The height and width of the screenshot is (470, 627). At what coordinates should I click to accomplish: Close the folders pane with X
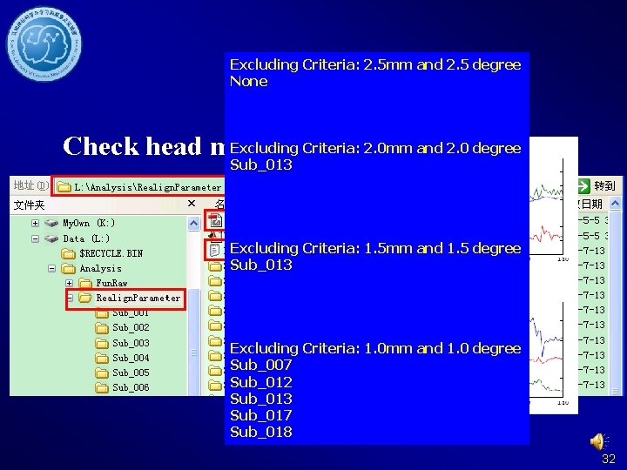pyautogui.click(x=192, y=204)
